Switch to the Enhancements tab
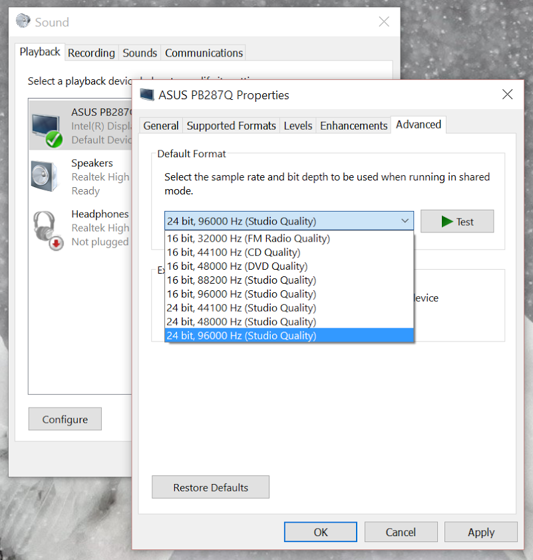Viewport: 533px width, 560px height. coord(353,126)
